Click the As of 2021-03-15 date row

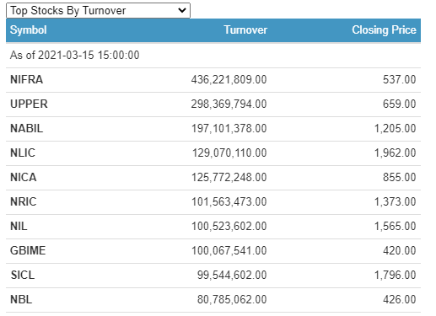[x=213, y=55]
